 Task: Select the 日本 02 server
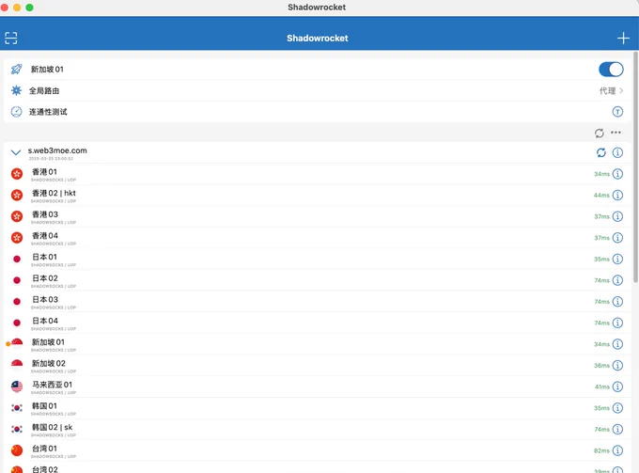pos(319,280)
